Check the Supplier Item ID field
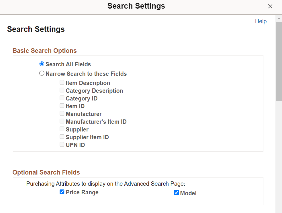The image size is (282, 213). pos(62,136)
